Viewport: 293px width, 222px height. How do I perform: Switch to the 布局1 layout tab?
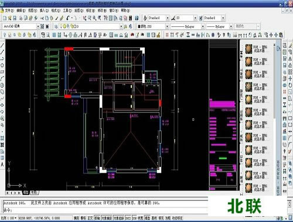[x=35, y=193]
